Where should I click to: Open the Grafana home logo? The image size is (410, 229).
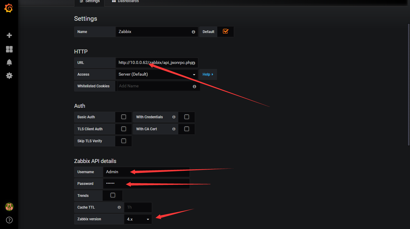9,8
